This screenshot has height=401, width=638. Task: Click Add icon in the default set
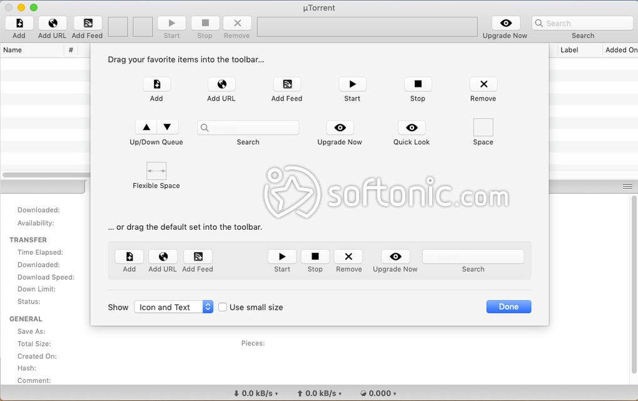pyautogui.click(x=129, y=256)
